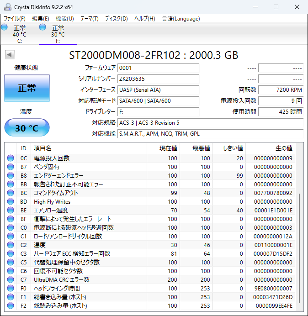Click the previous disk arrow button
The height and width of the screenshot is (316, 308).
(x=10, y=55)
